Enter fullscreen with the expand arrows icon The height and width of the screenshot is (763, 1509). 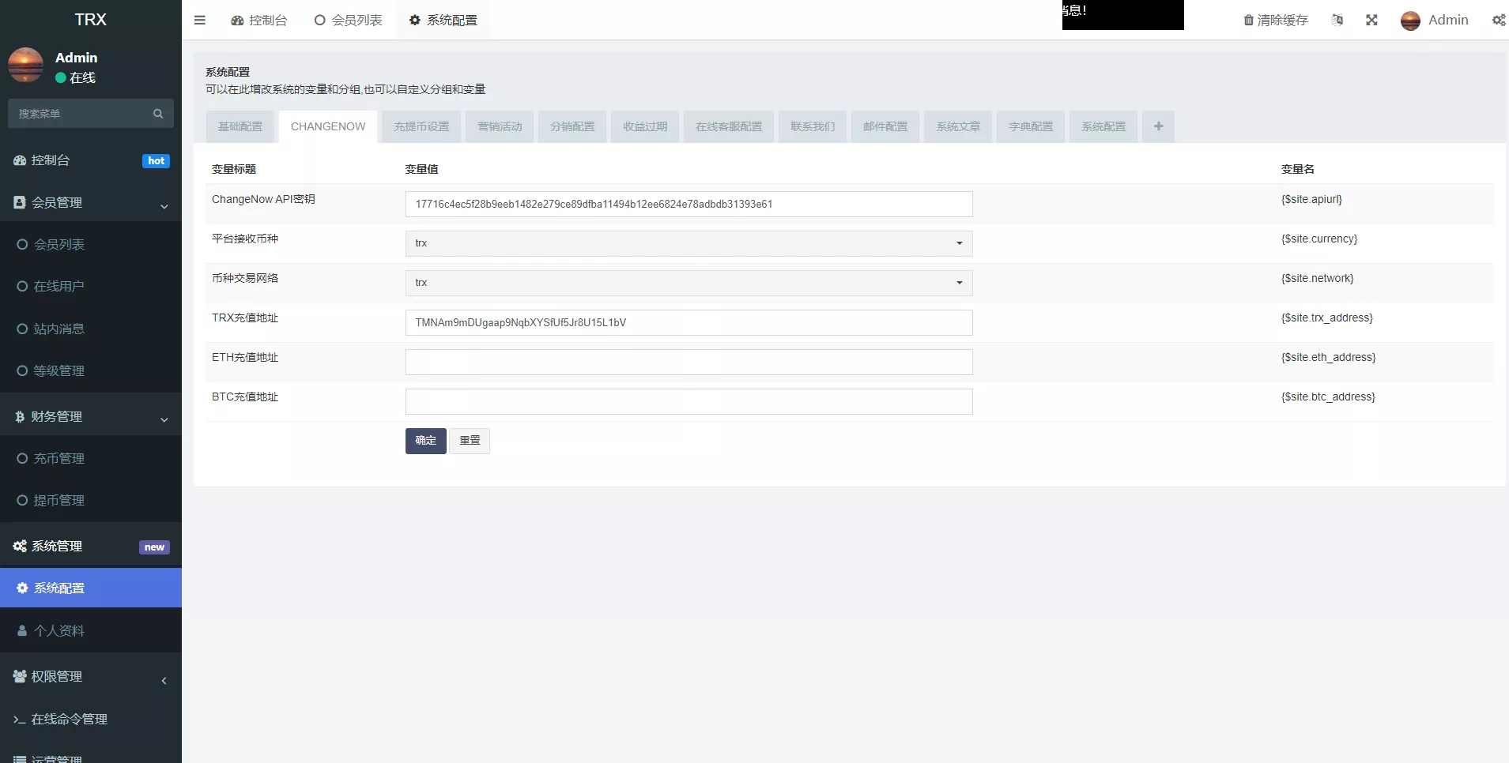coord(1372,20)
